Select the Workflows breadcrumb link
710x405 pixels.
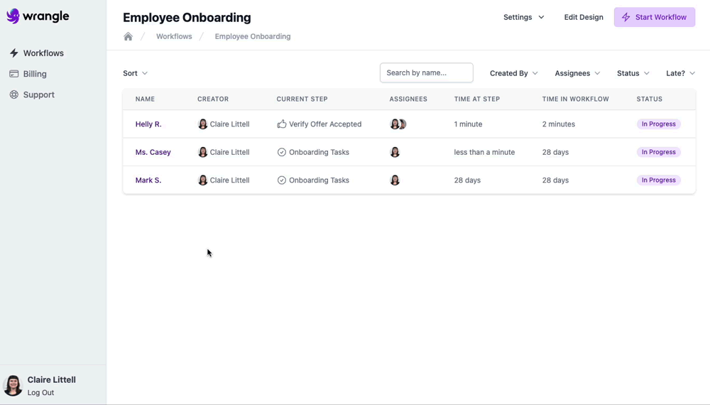[x=174, y=36]
